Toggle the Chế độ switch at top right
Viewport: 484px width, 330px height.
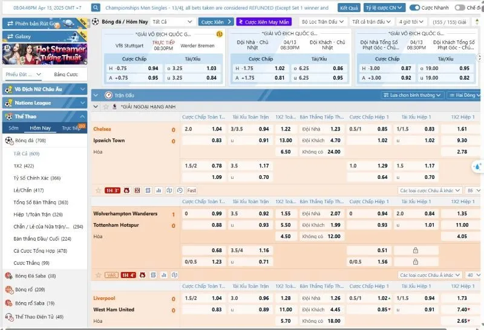[460, 8]
